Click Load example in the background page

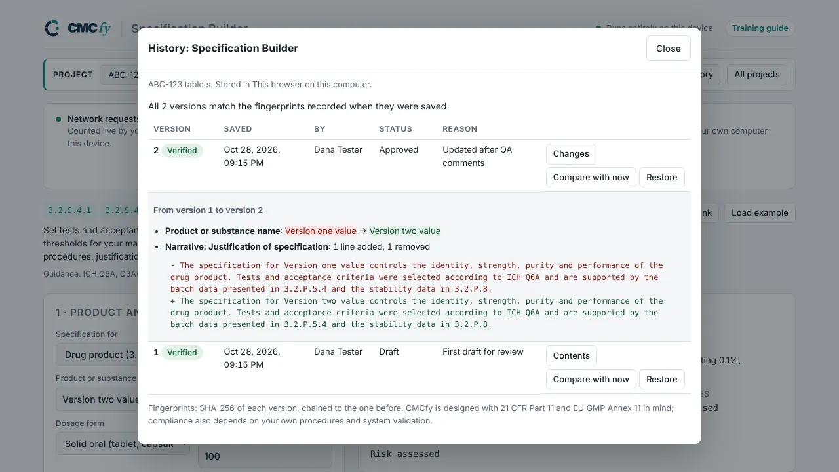(x=760, y=212)
